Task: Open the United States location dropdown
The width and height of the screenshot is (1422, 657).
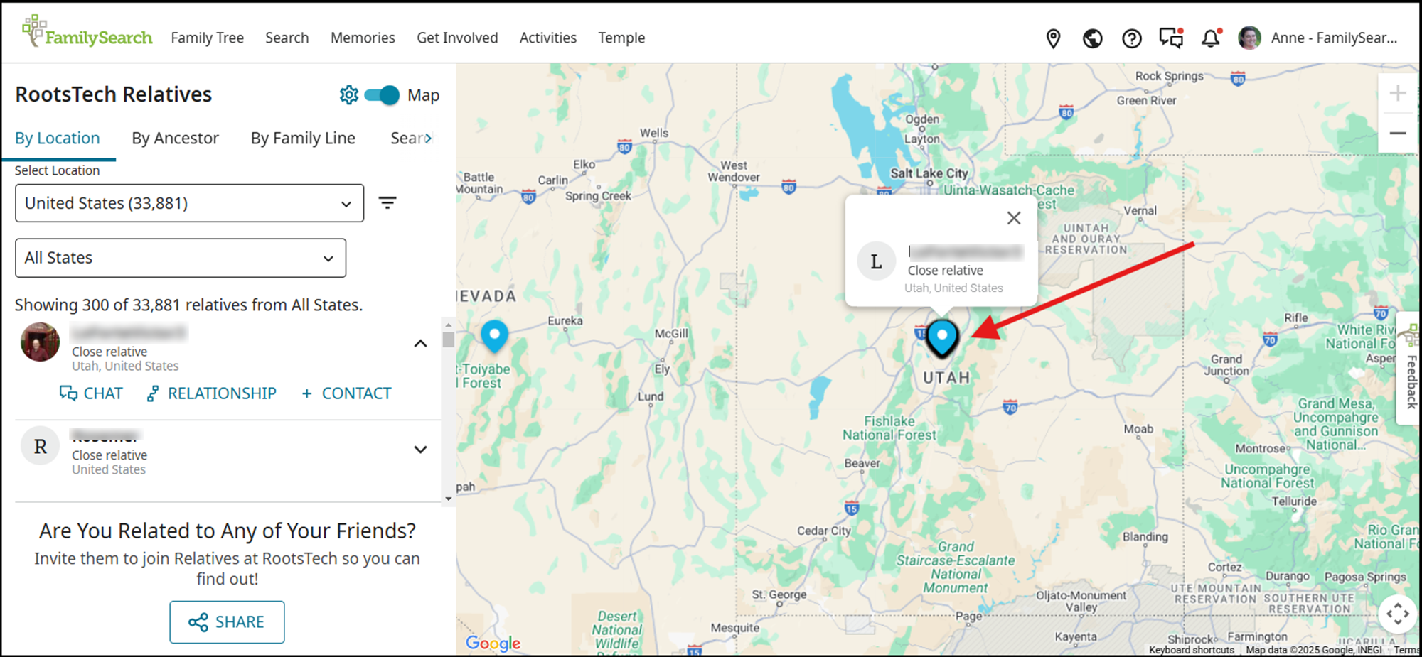Action: click(x=190, y=203)
